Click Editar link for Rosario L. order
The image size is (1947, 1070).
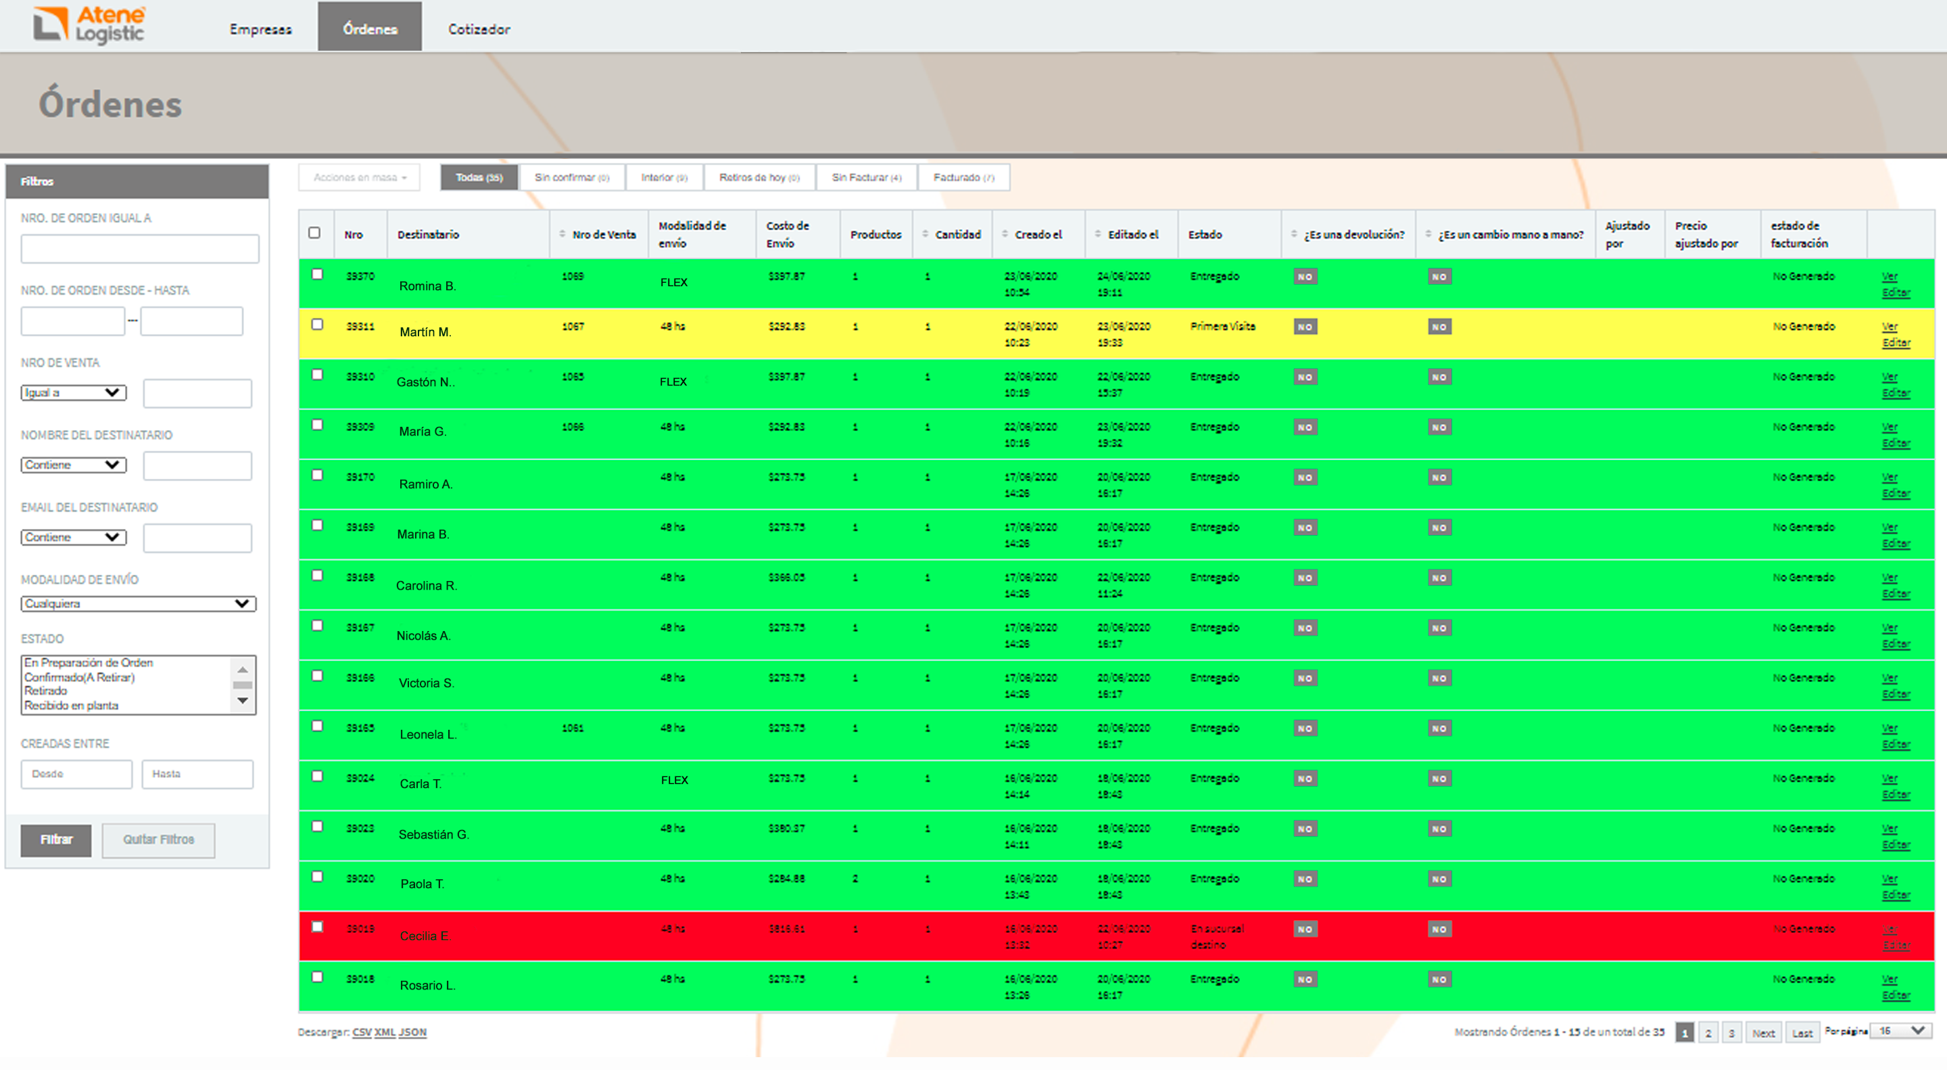[x=1896, y=995]
